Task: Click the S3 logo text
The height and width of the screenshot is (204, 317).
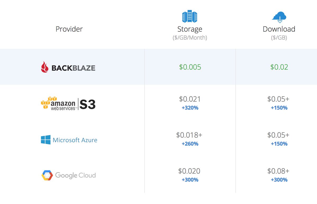Action: [87, 104]
